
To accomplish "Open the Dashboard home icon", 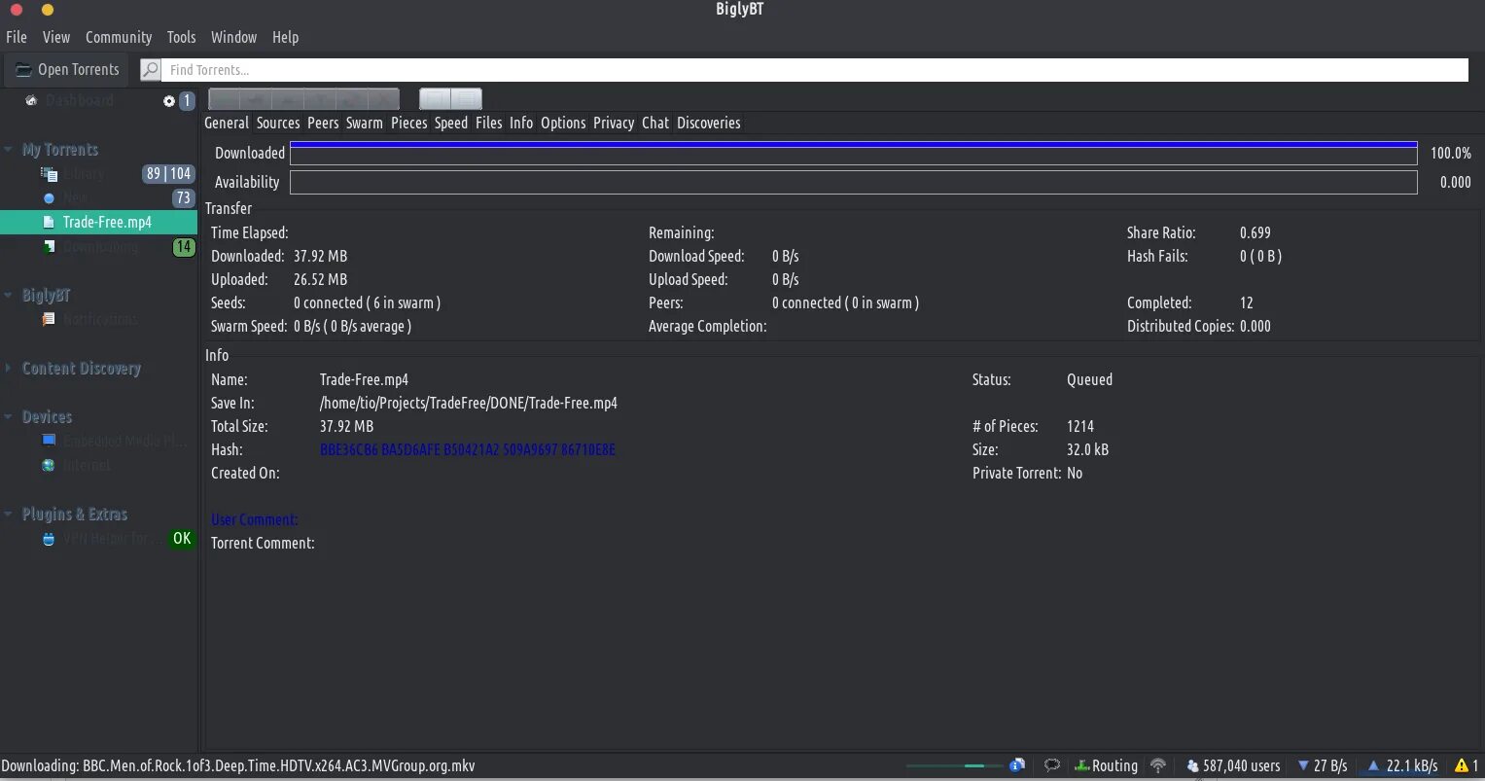I will 31,100.
